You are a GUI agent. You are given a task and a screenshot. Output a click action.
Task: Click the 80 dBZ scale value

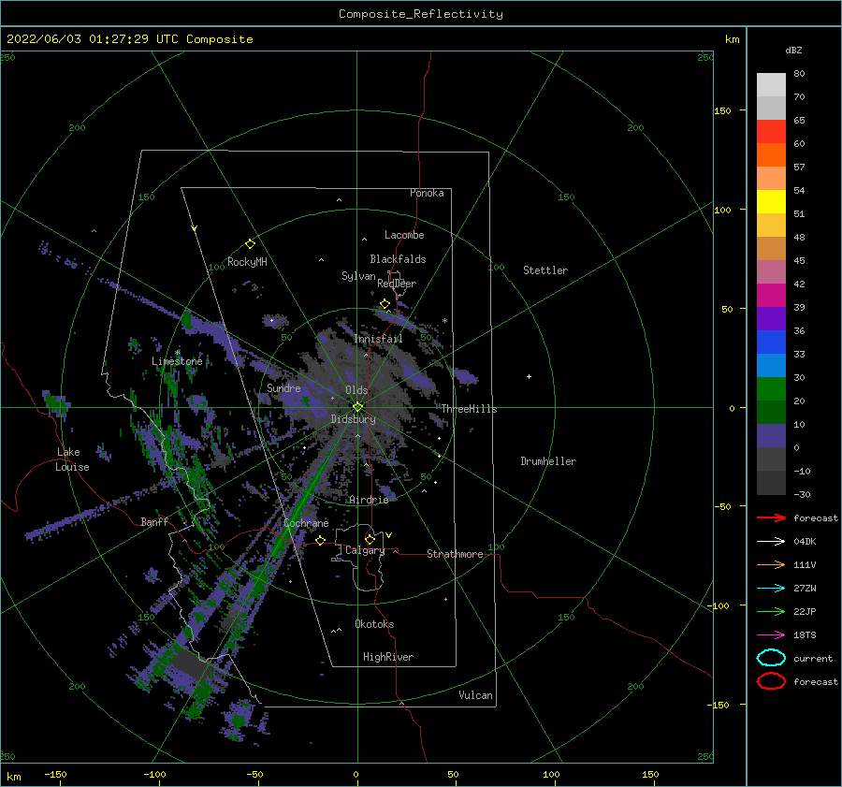pos(799,73)
